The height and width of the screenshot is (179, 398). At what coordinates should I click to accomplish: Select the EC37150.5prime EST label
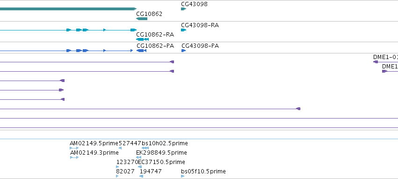point(161,162)
